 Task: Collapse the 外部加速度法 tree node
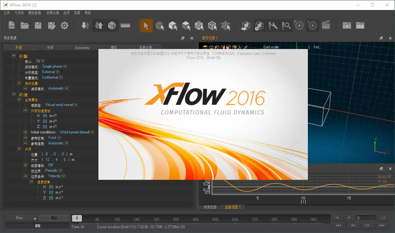click(x=25, y=110)
